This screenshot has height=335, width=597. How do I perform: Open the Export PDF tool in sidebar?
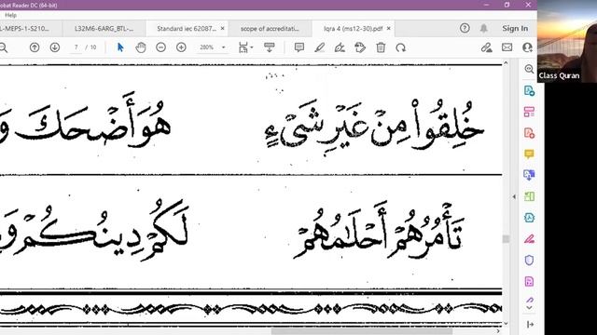529,90
